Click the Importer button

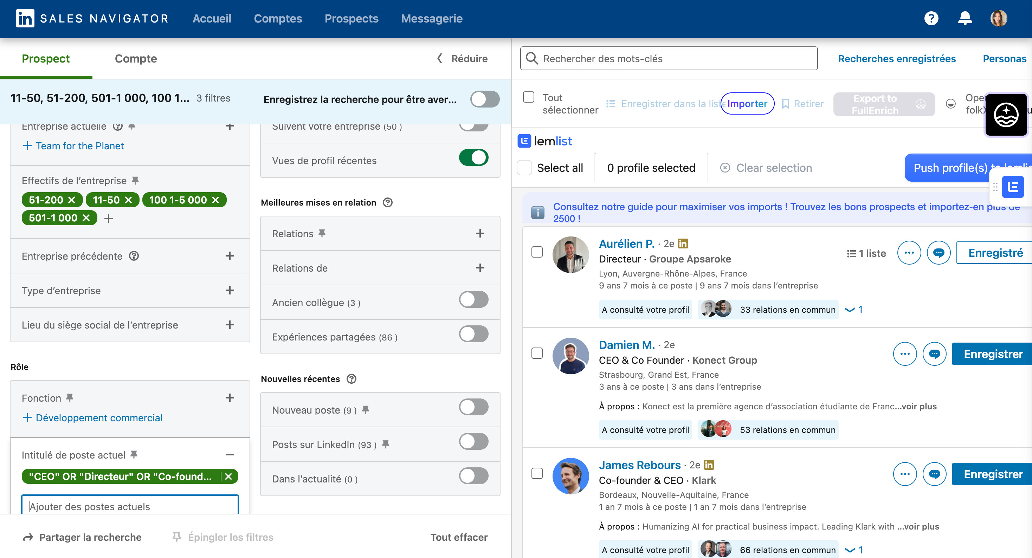747,104
